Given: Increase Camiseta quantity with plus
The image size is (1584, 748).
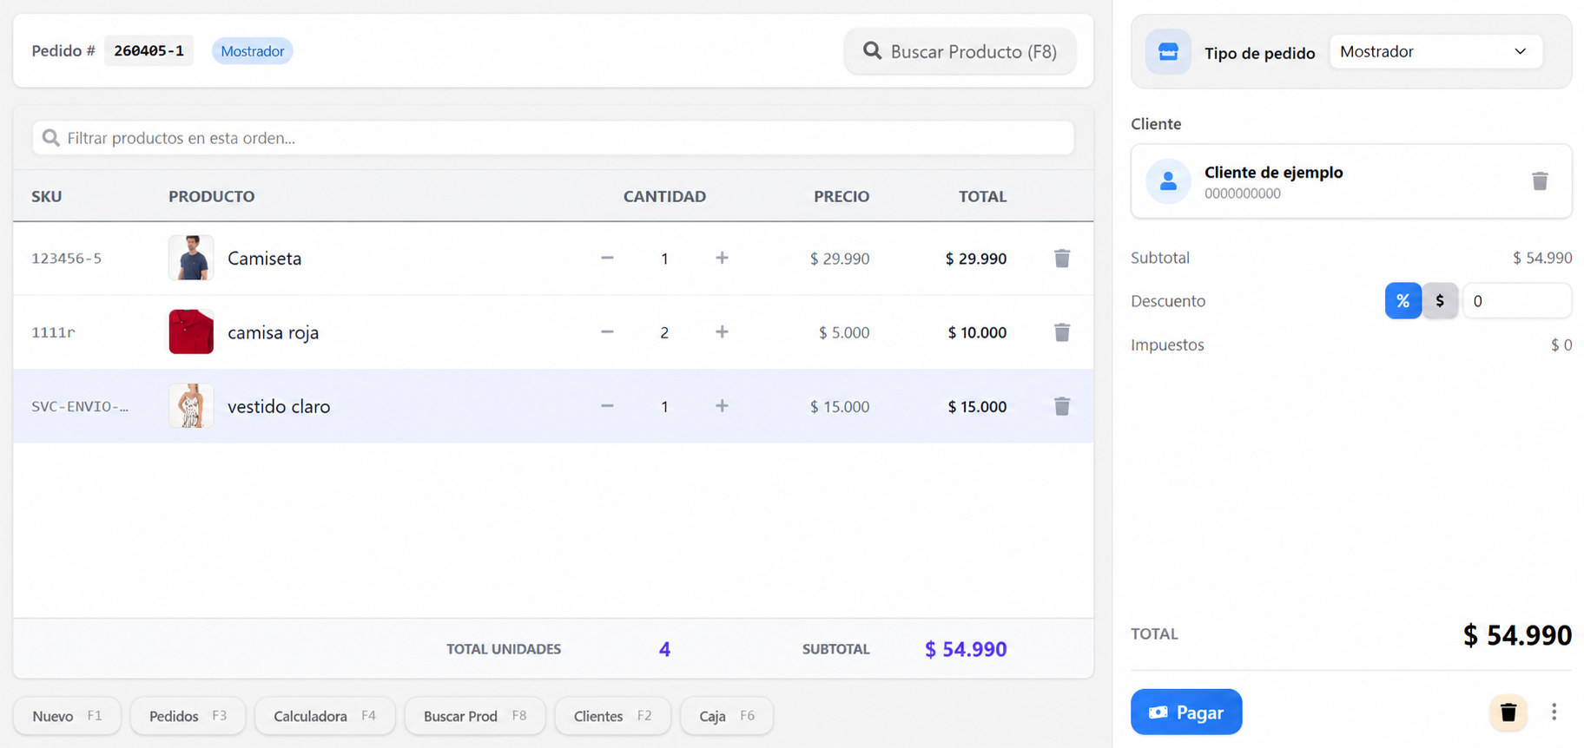Looking at the screenshot, I should pyautogui.click(x=722, y=258).
